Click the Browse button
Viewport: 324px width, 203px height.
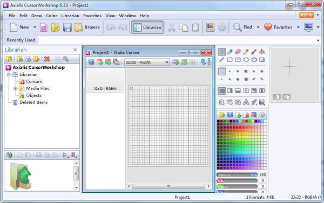click(87, 27)
